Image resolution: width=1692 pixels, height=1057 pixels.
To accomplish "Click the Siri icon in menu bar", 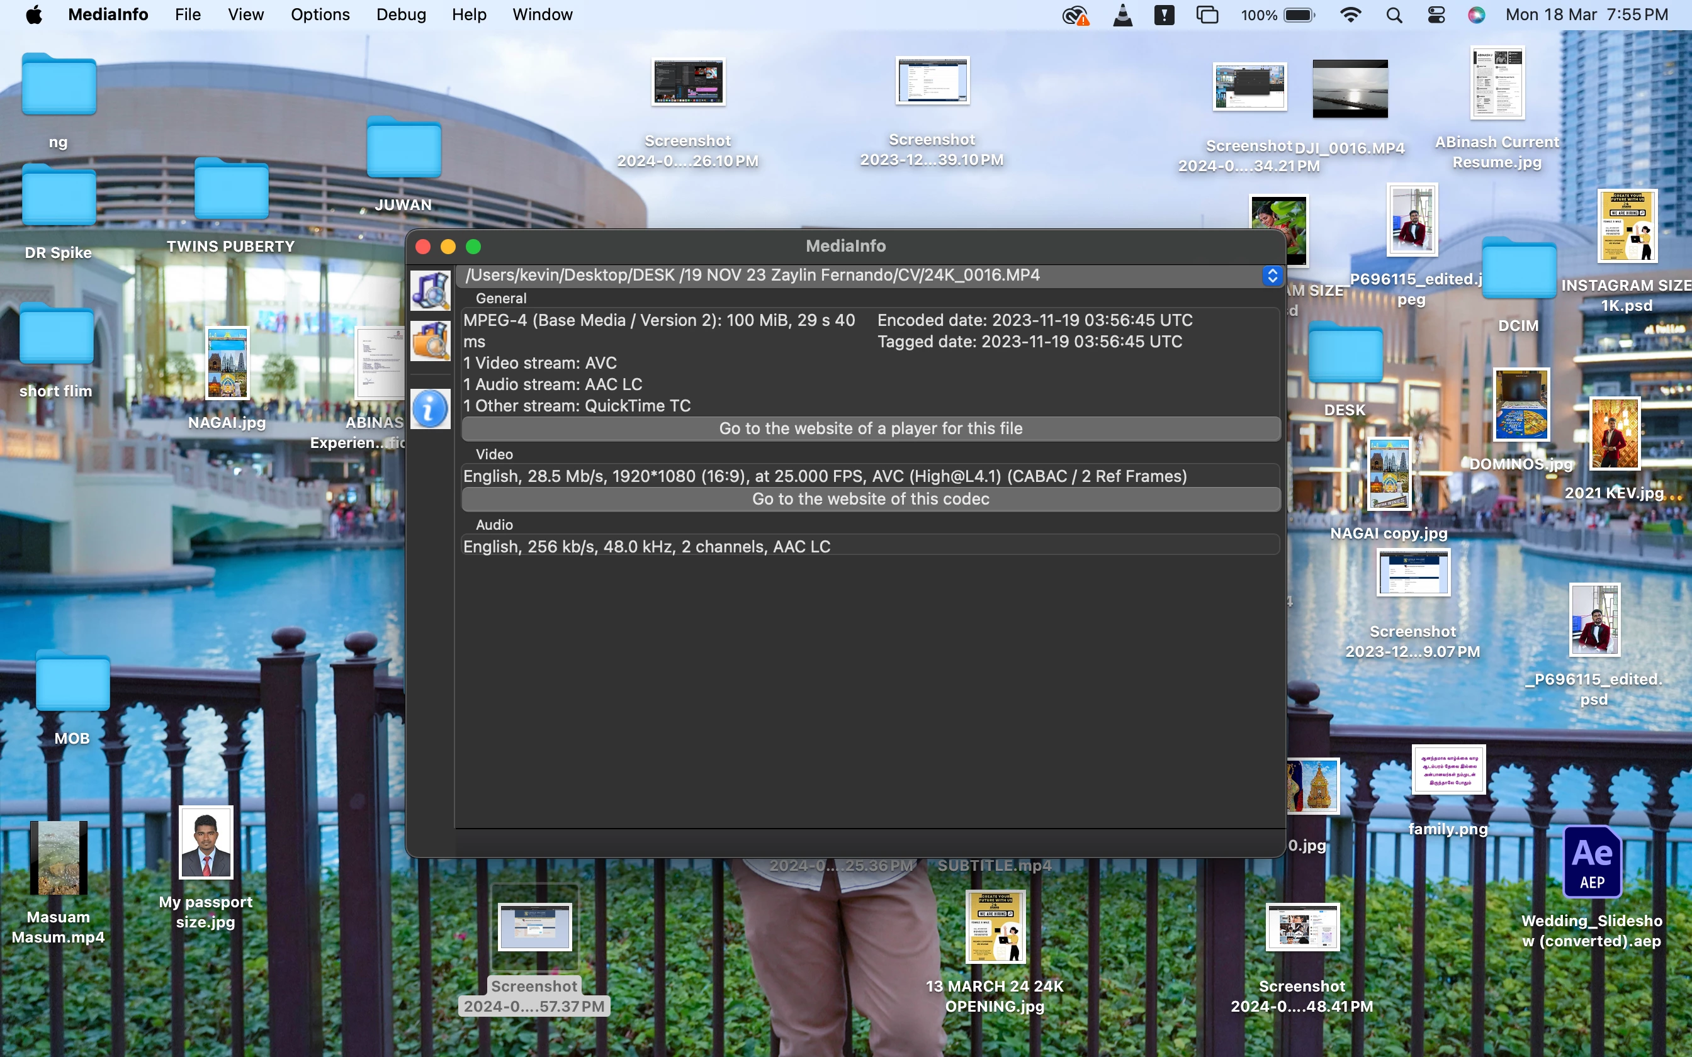I will pos(1476,14).
